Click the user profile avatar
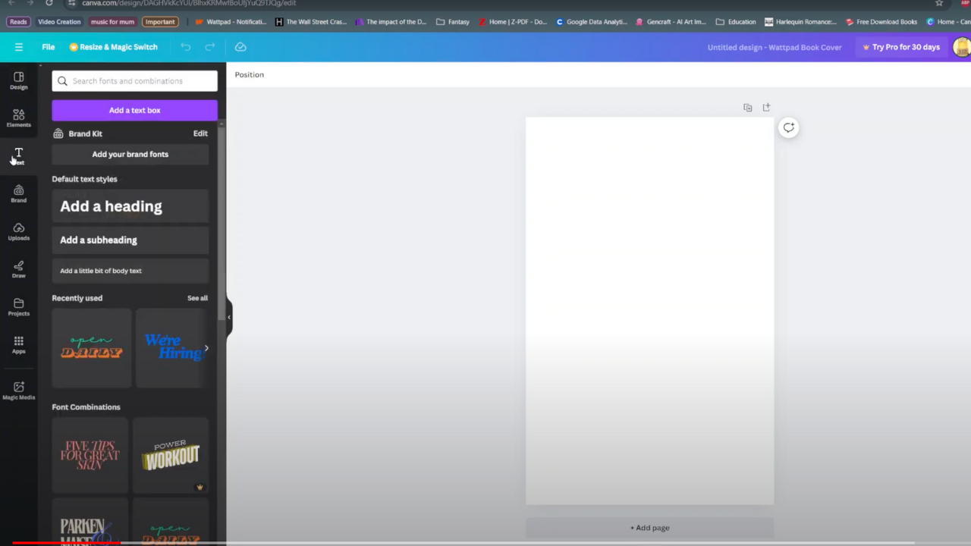Screen dimensions: 971x546 961,47
